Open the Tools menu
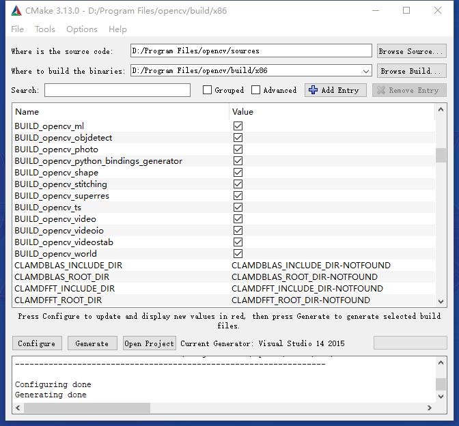Image resolution: width=459 pixels, height=426 pixels. [x=45, y=29]
